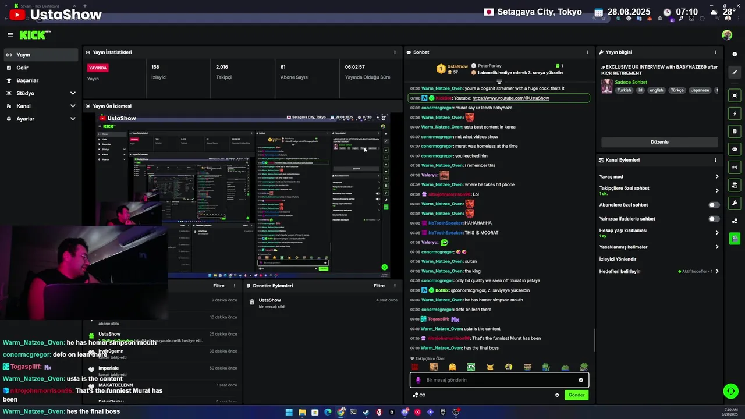Open Windows Start menu
745x419 pixels.
click(289, 412)
